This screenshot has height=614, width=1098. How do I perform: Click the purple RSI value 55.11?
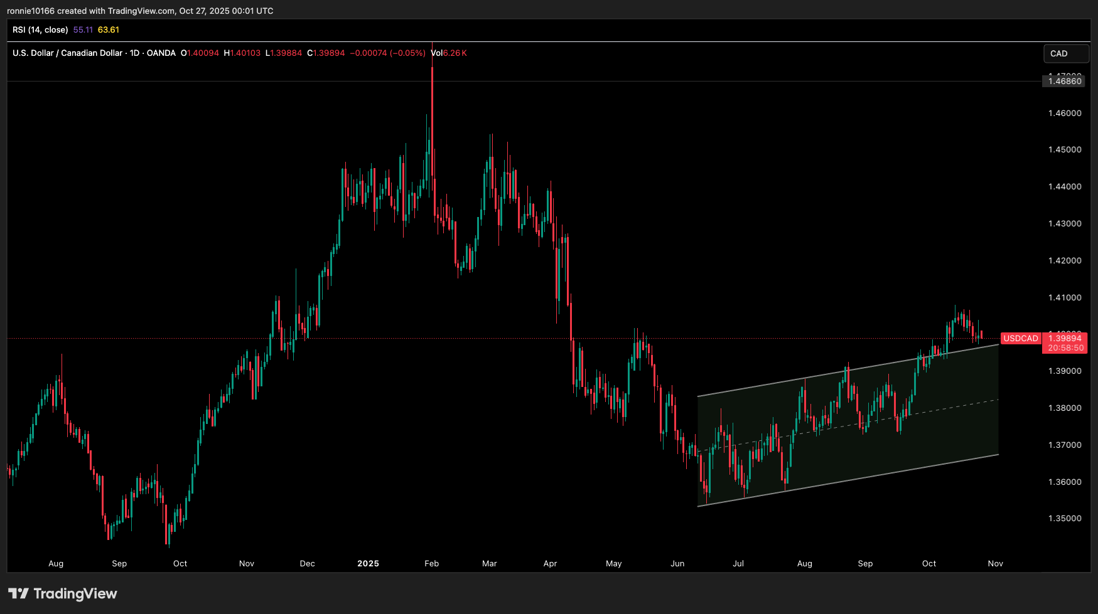click(82, 29)
